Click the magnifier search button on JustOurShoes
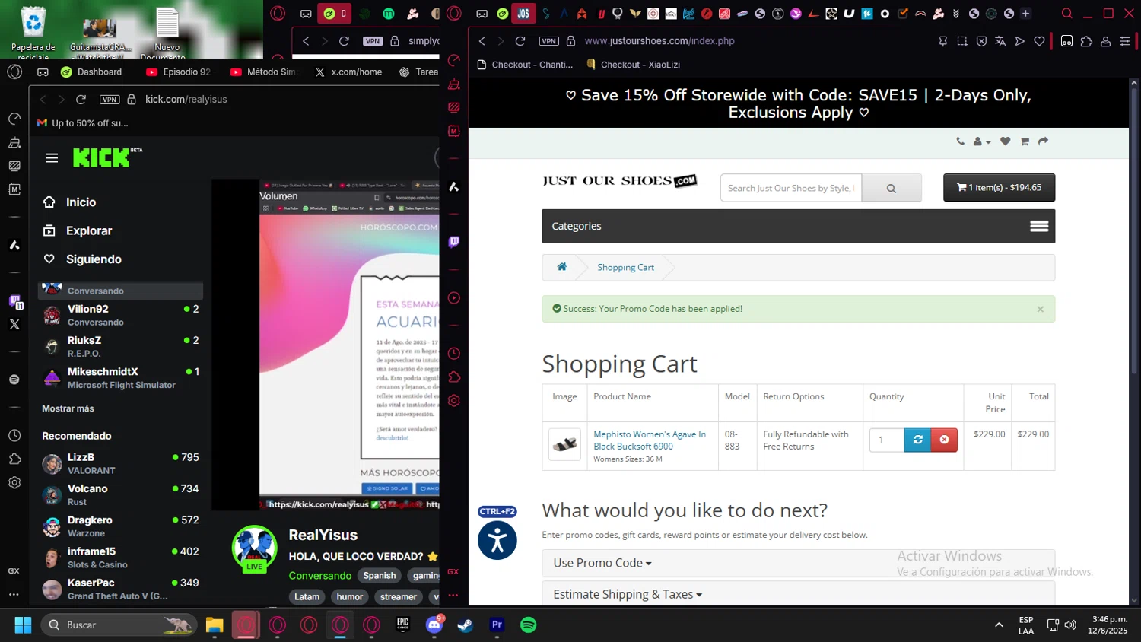The width and height of the screenshot is (1141, 642). 891,188
